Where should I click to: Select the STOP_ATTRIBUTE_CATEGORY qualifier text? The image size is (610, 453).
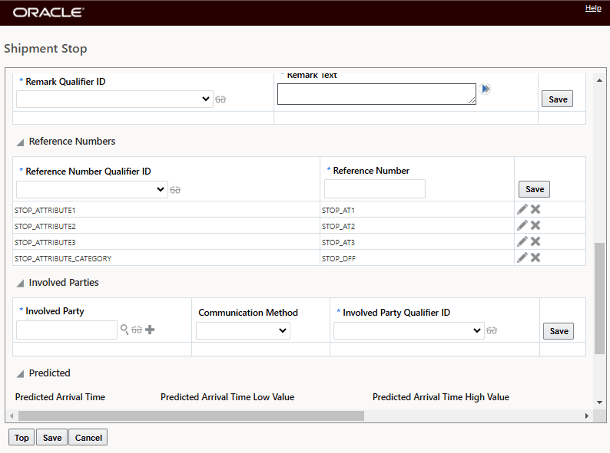63,259
